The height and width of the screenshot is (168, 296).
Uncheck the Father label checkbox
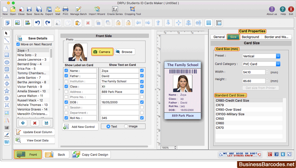[66, 76]
